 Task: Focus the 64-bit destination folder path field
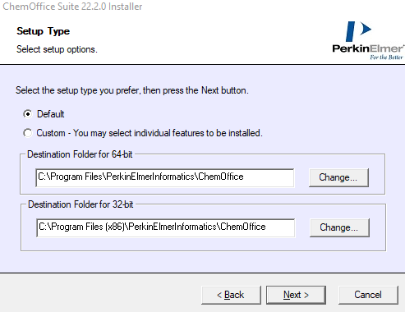165,177
